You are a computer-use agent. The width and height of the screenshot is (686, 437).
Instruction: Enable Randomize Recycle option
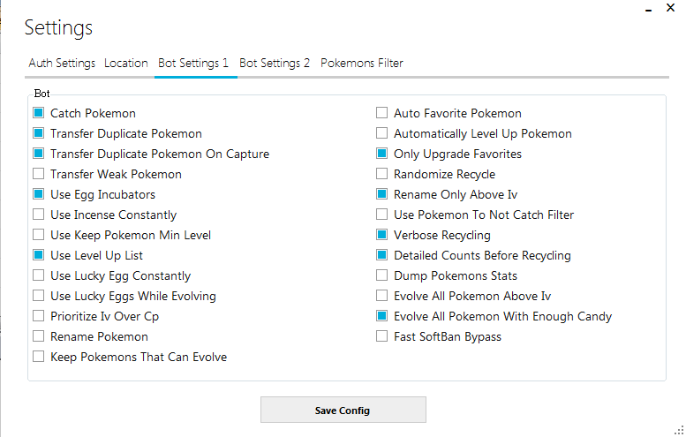pos(382,174)
